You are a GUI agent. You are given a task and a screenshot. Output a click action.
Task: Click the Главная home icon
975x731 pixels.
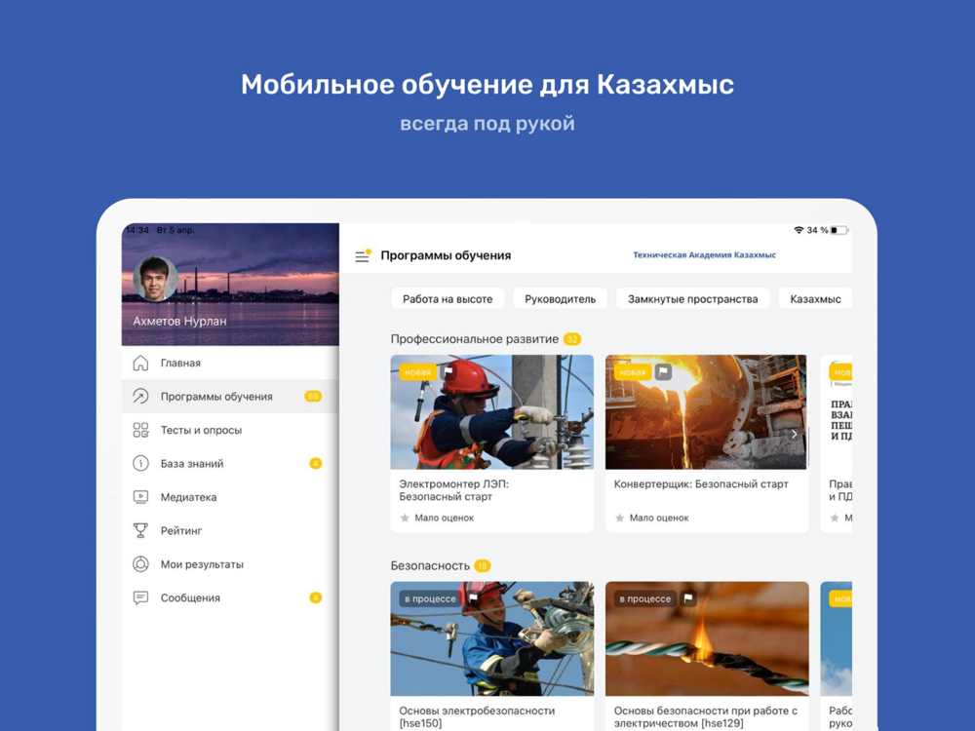coord(141,363)
